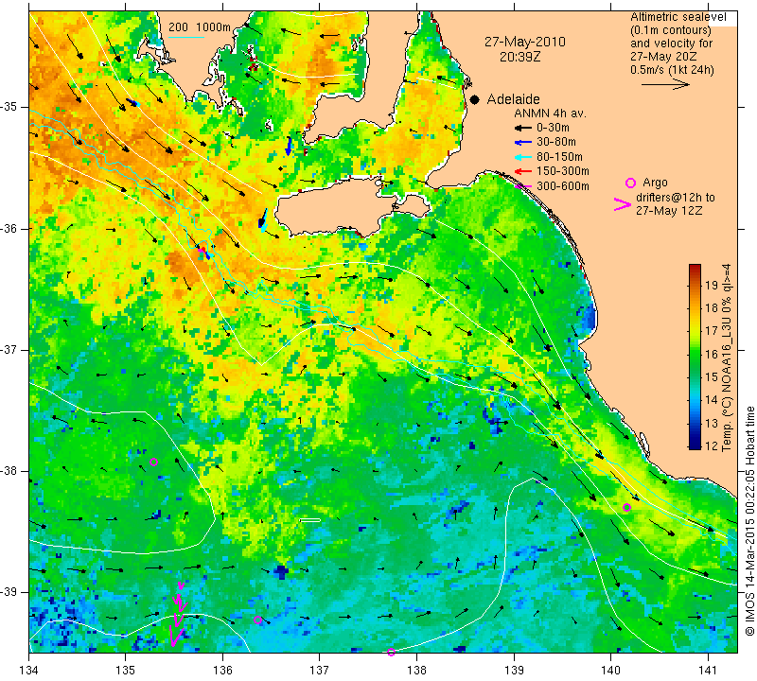Click the black 0-30m legend arrow

pyautogui.click(x=522, y=128)
